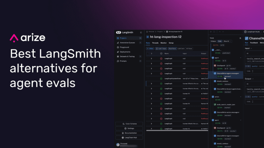Click the Personal account avatar
This screenshot has height=148, width=264.
click(118, 145)
